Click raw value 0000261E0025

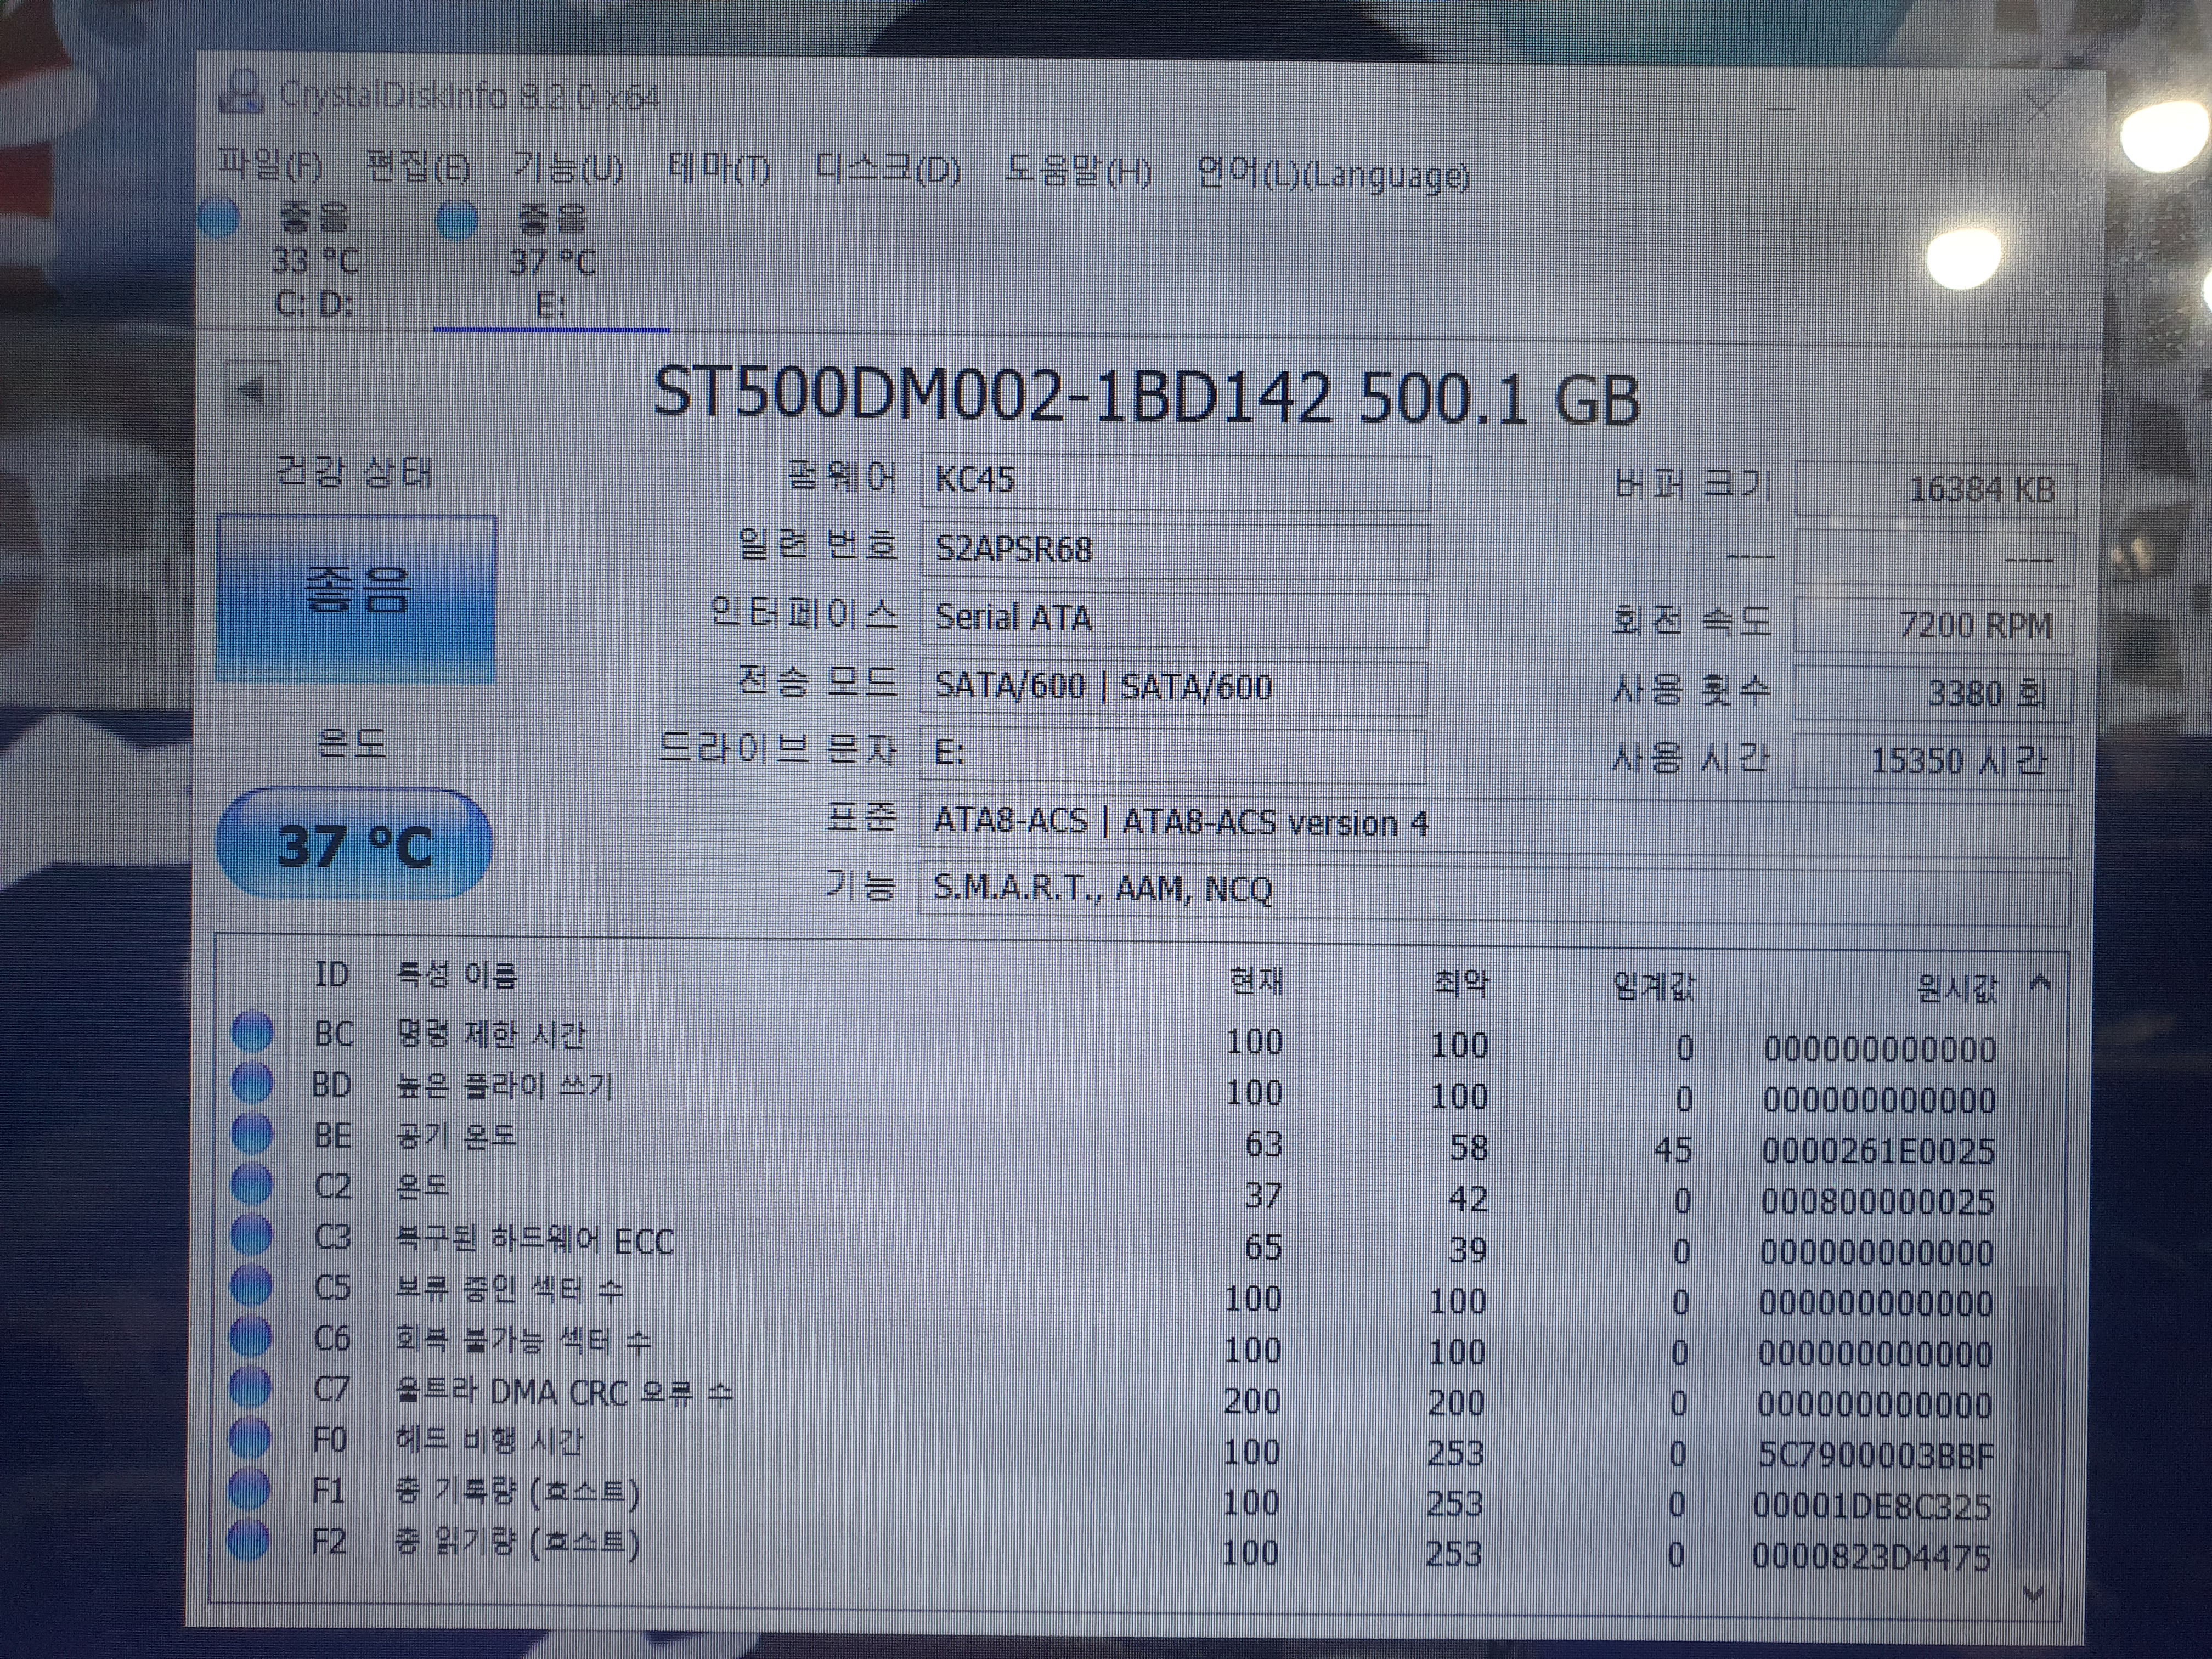tap(1878, 1150)
